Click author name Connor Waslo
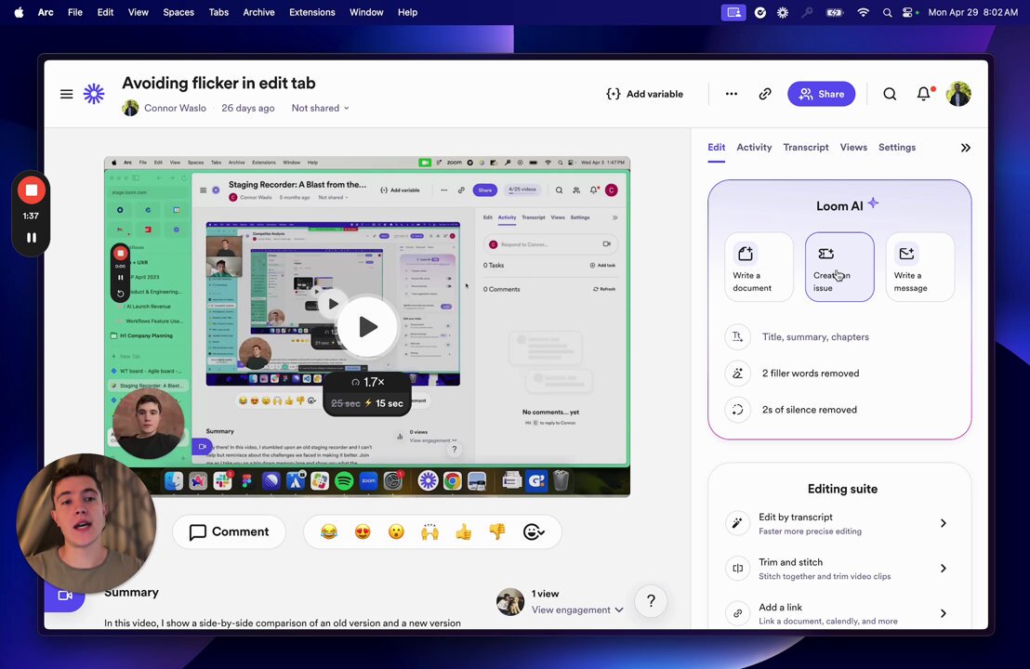 tap(175, 109)
